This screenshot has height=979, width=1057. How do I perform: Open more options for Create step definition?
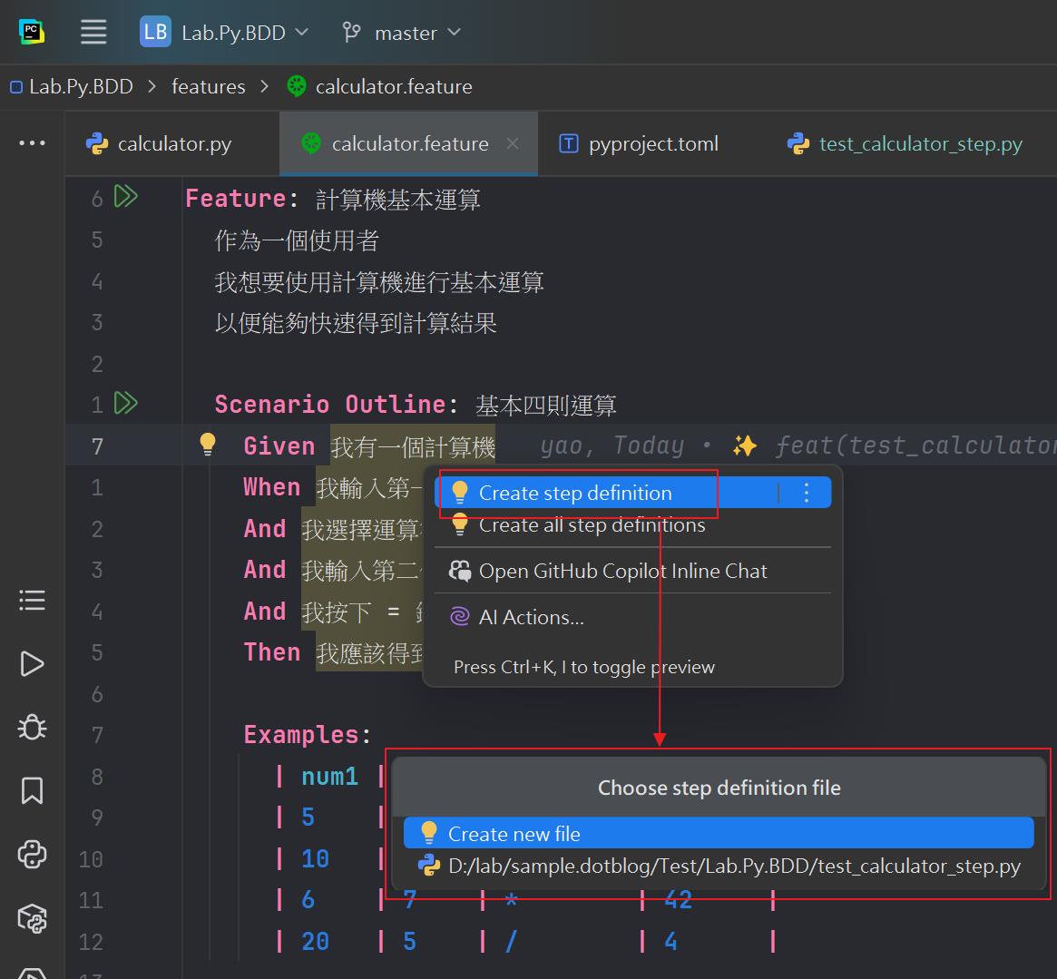point(807,493)
